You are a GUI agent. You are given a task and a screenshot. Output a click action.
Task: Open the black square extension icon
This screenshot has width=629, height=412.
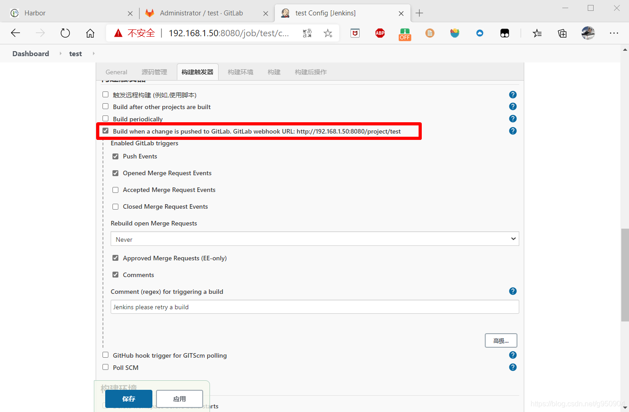click(505, 33)
